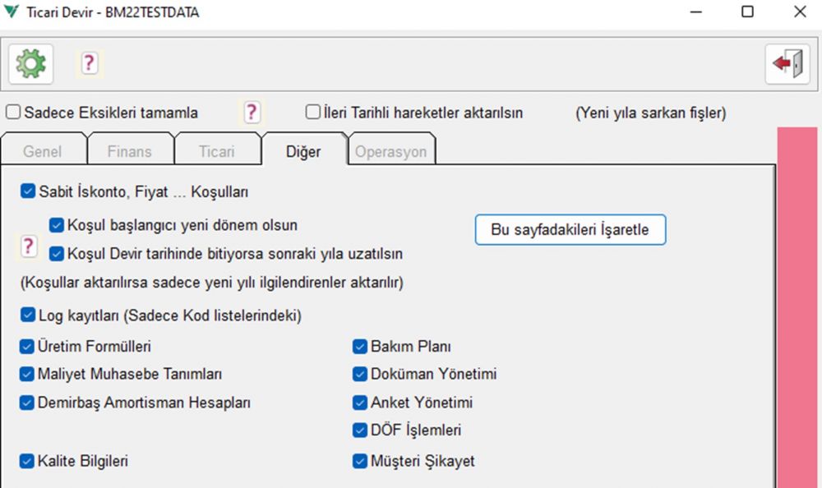Click the pink vertical bar on right
This screenshot has height=488, width=822.
(797, 304)
